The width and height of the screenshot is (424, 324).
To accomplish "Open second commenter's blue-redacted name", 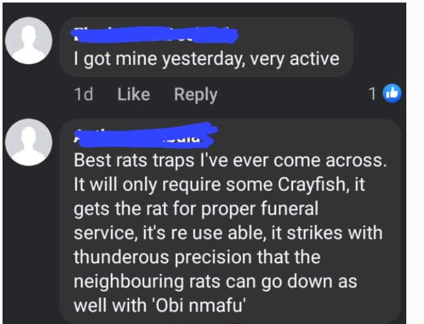I will tap(146, 135).
